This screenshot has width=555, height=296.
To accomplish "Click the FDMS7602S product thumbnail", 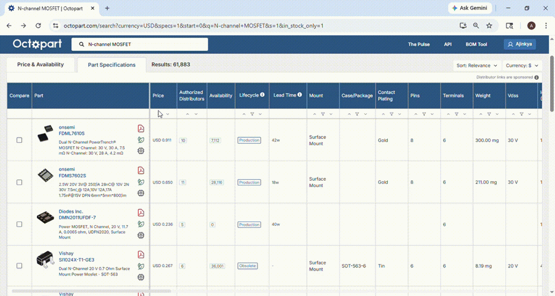I will coord(45,175).
